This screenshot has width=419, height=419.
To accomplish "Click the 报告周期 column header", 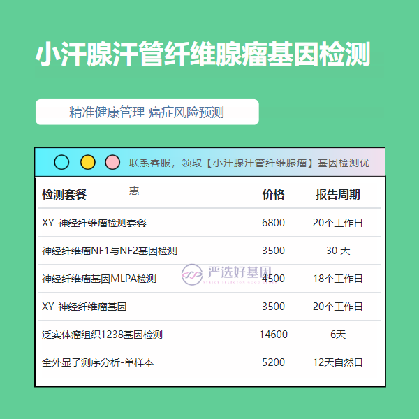I will tap(338, 194).
